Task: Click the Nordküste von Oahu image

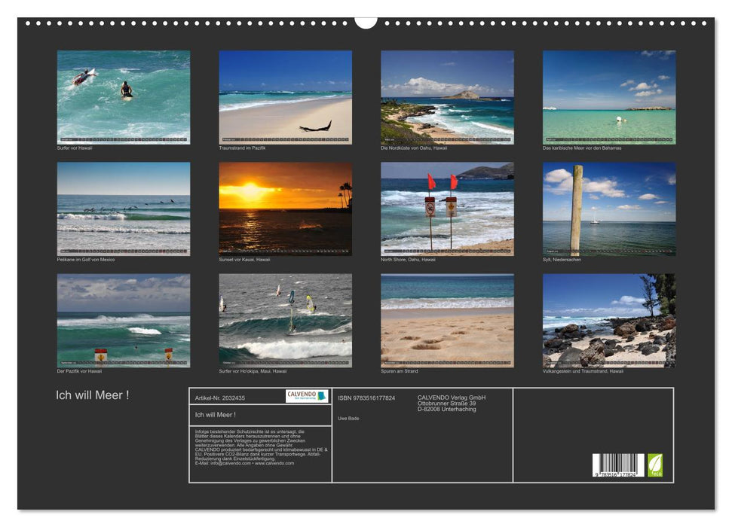Action: coord(447,97)
